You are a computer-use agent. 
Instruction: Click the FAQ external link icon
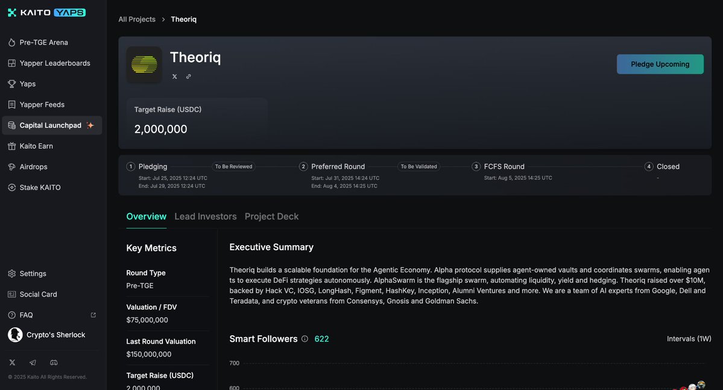click(93, 315)
